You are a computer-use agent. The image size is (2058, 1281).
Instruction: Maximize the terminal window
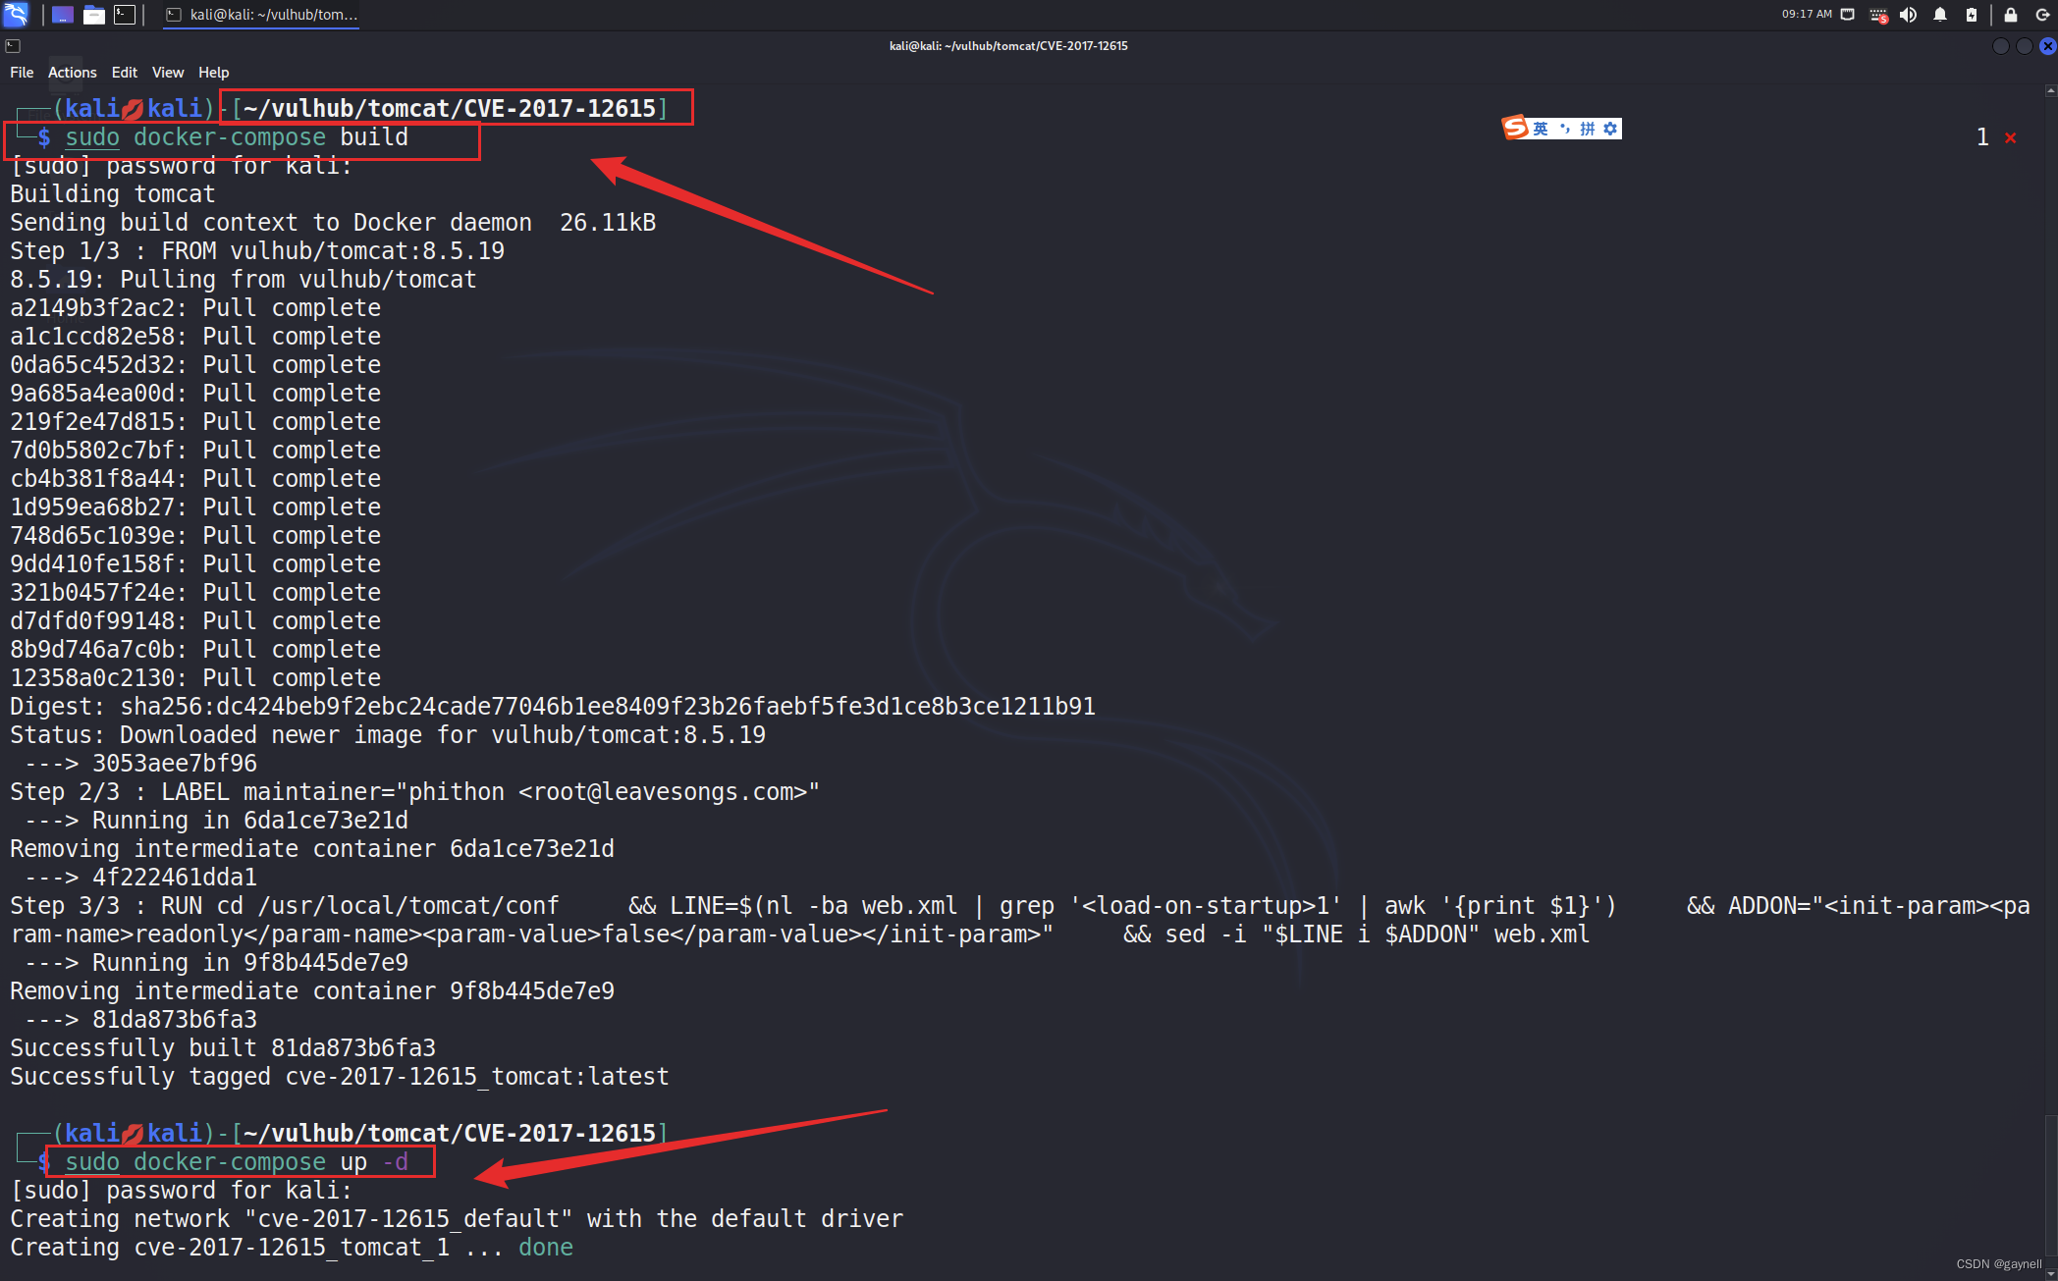pyautogui.click(x=2024, y=46)
